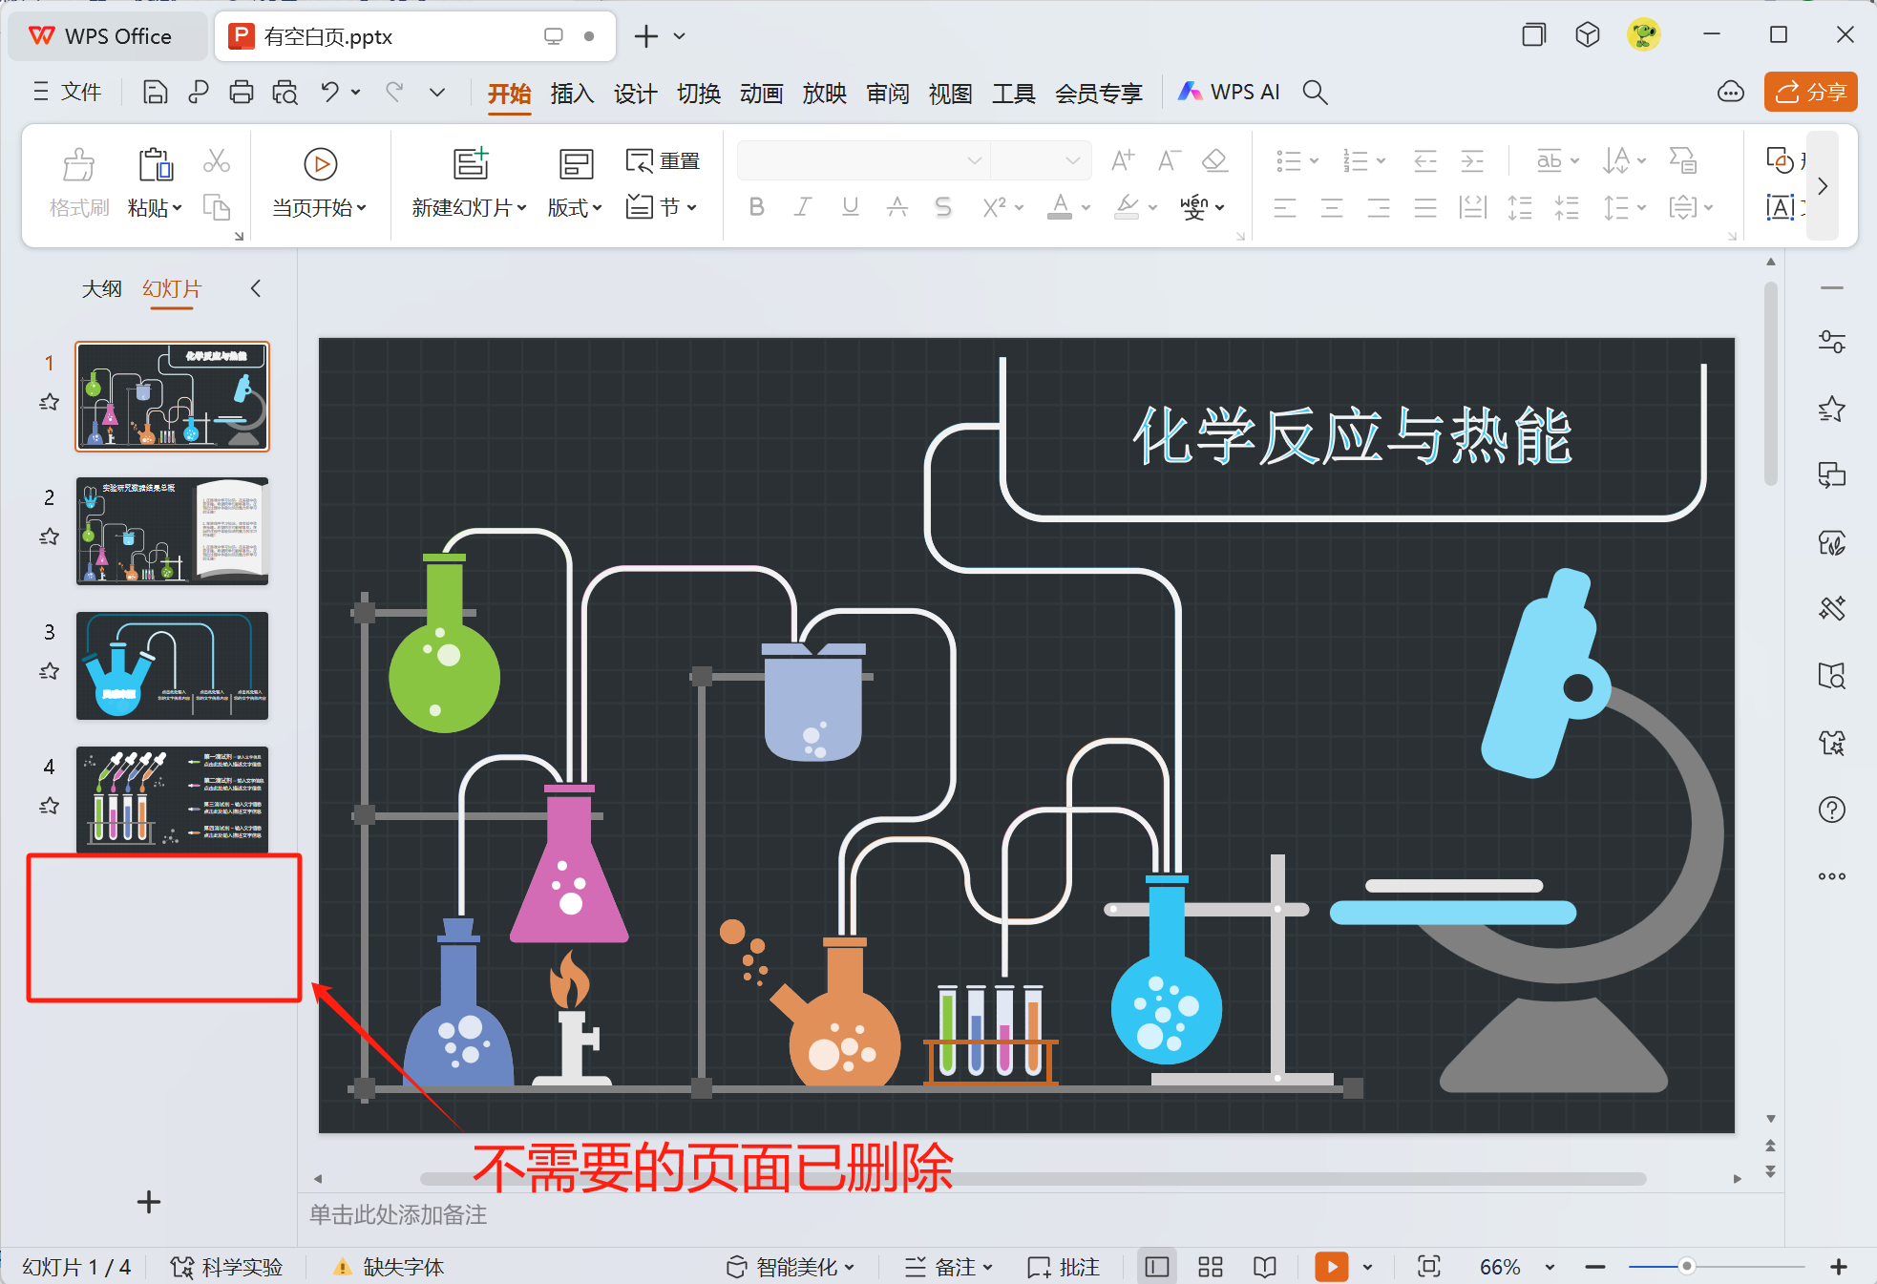1877x1284 pixels.
Task: Click the orange 分享 share button
Action: 1810,93
